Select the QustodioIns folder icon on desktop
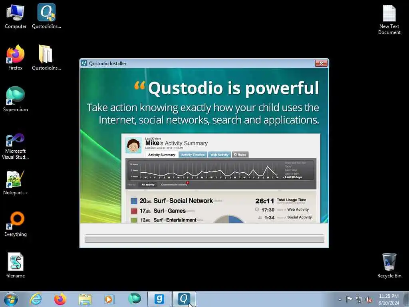This screenshot has height=307, width=409. 46,58
